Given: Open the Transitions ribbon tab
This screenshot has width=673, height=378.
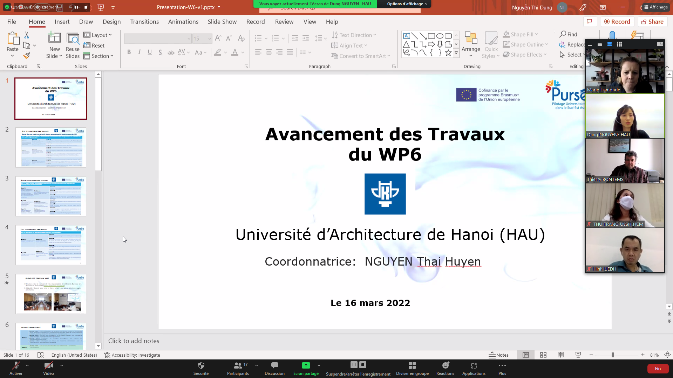Looking at the screenshot, I should click(144, 22).
